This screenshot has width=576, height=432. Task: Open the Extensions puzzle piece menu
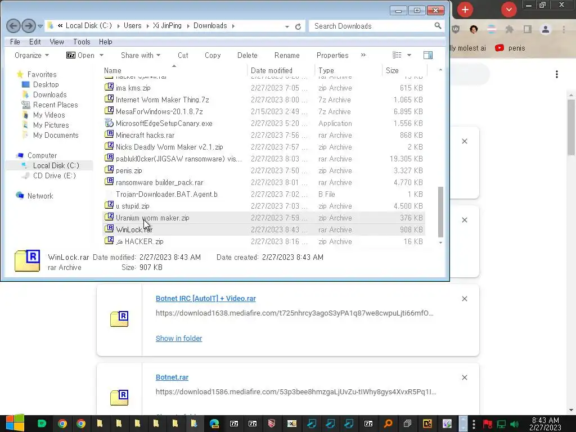[x=509, y=29]
